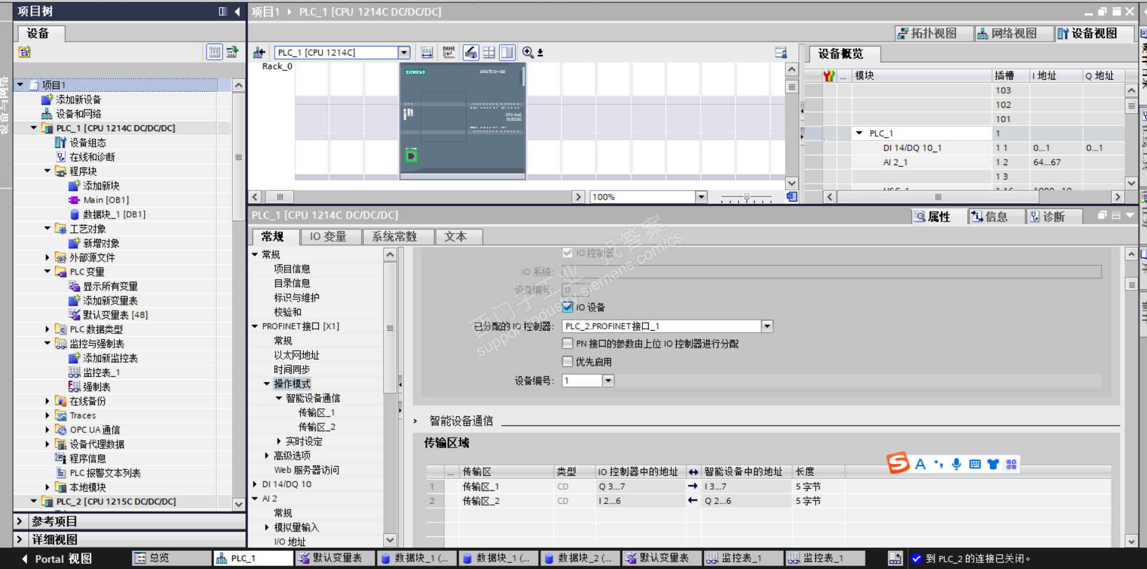Image resolution: width=1147 pixels, height=569 pixels.
Task: Expand the Traces tree node
Action: coord(47,415)
